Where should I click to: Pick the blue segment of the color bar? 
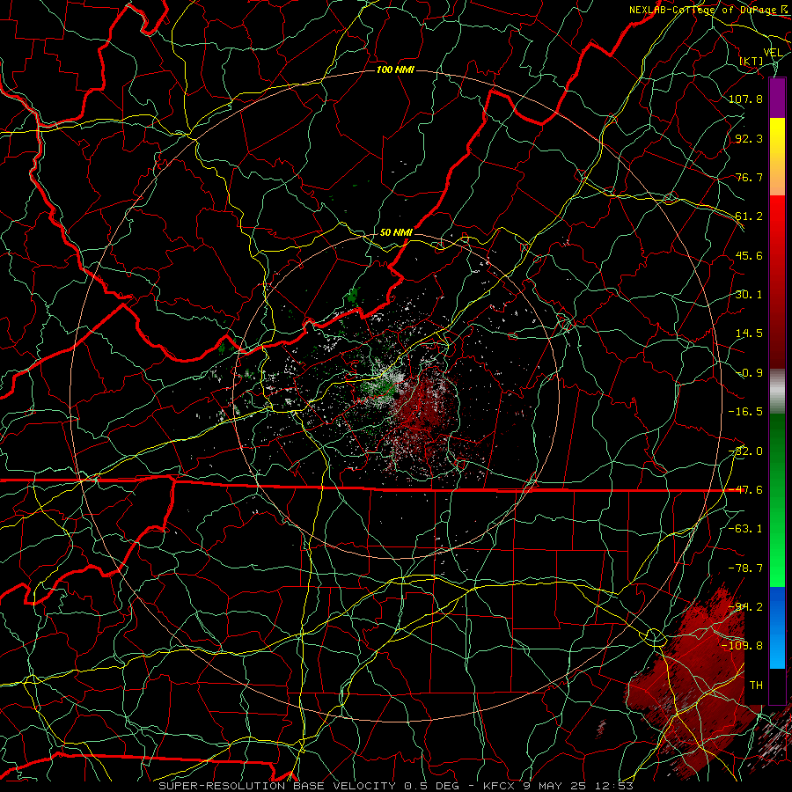pos(777,627)
